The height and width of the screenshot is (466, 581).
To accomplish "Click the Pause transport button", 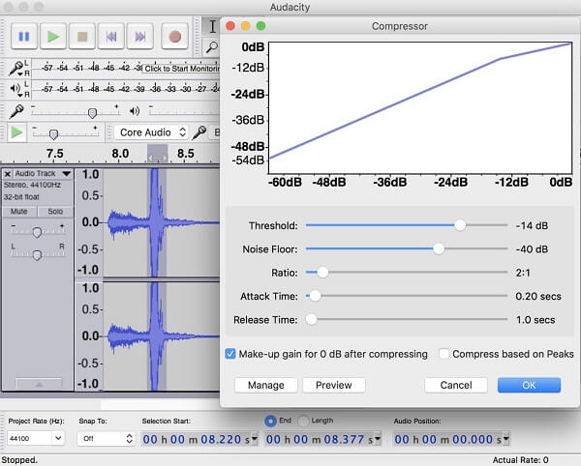I will (x=24, y=36).
